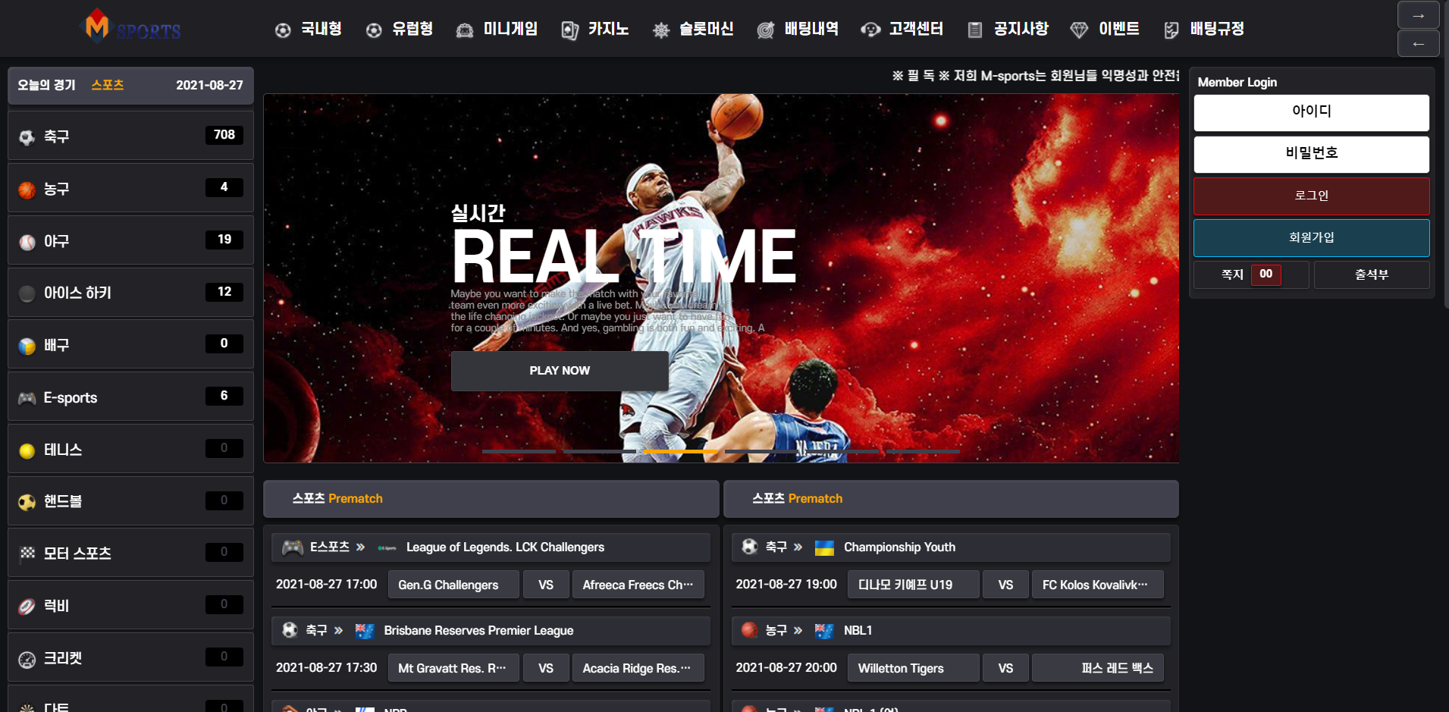
Task: Open 고객센터 customer center
Action: pyautogui.click(x=902, y=29)
